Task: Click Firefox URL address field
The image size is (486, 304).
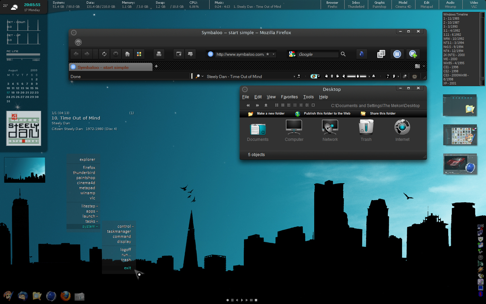Action: pos(240,54)
